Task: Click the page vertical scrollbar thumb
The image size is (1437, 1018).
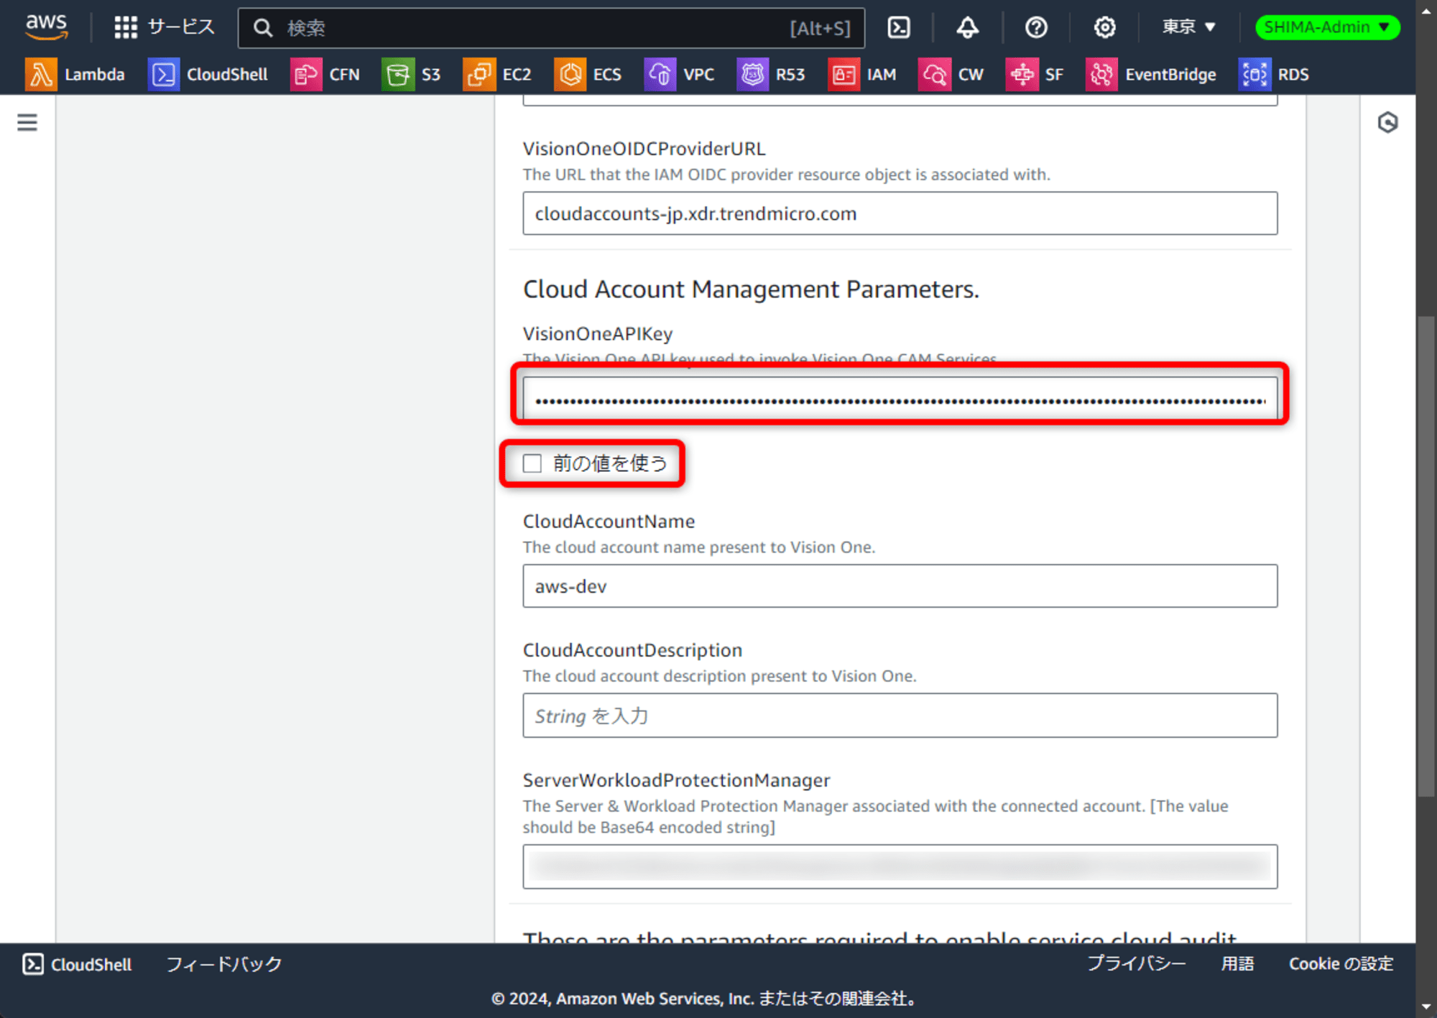Action: [x=1426, y=556]
